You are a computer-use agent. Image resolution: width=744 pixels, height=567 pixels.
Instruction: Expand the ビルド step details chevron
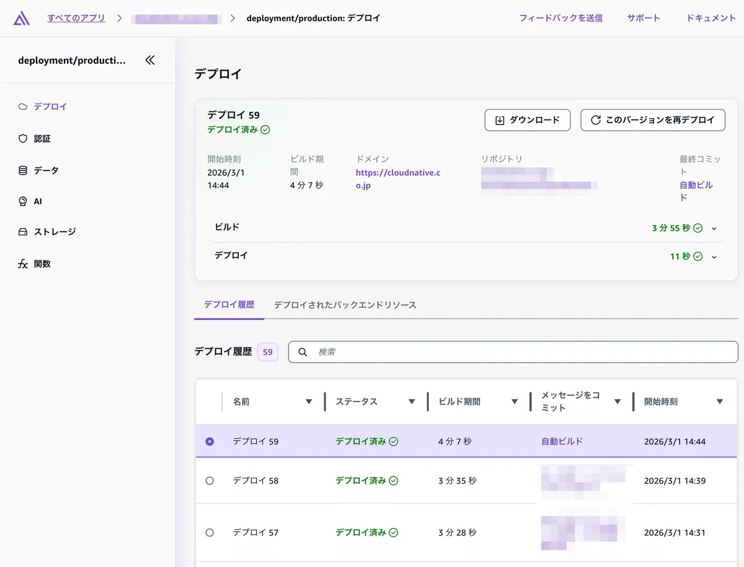tap(714, 229)
